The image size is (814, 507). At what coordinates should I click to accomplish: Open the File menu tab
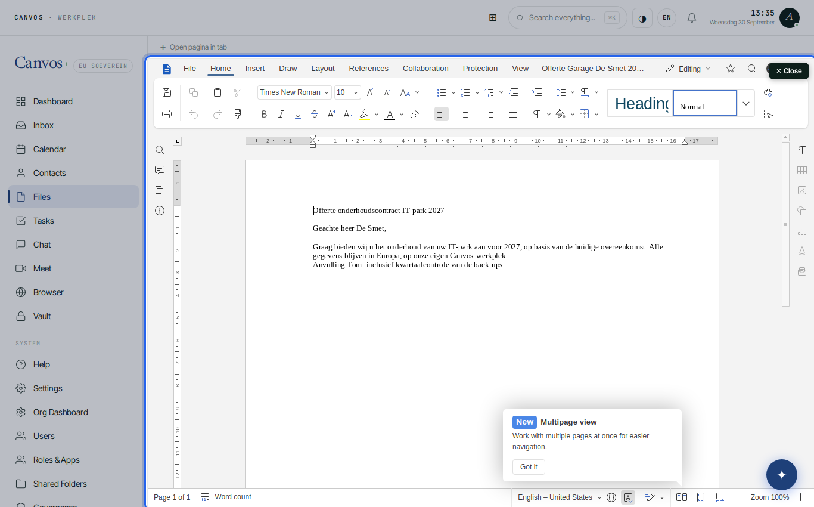pyautogui.click(x=189, y=69)
